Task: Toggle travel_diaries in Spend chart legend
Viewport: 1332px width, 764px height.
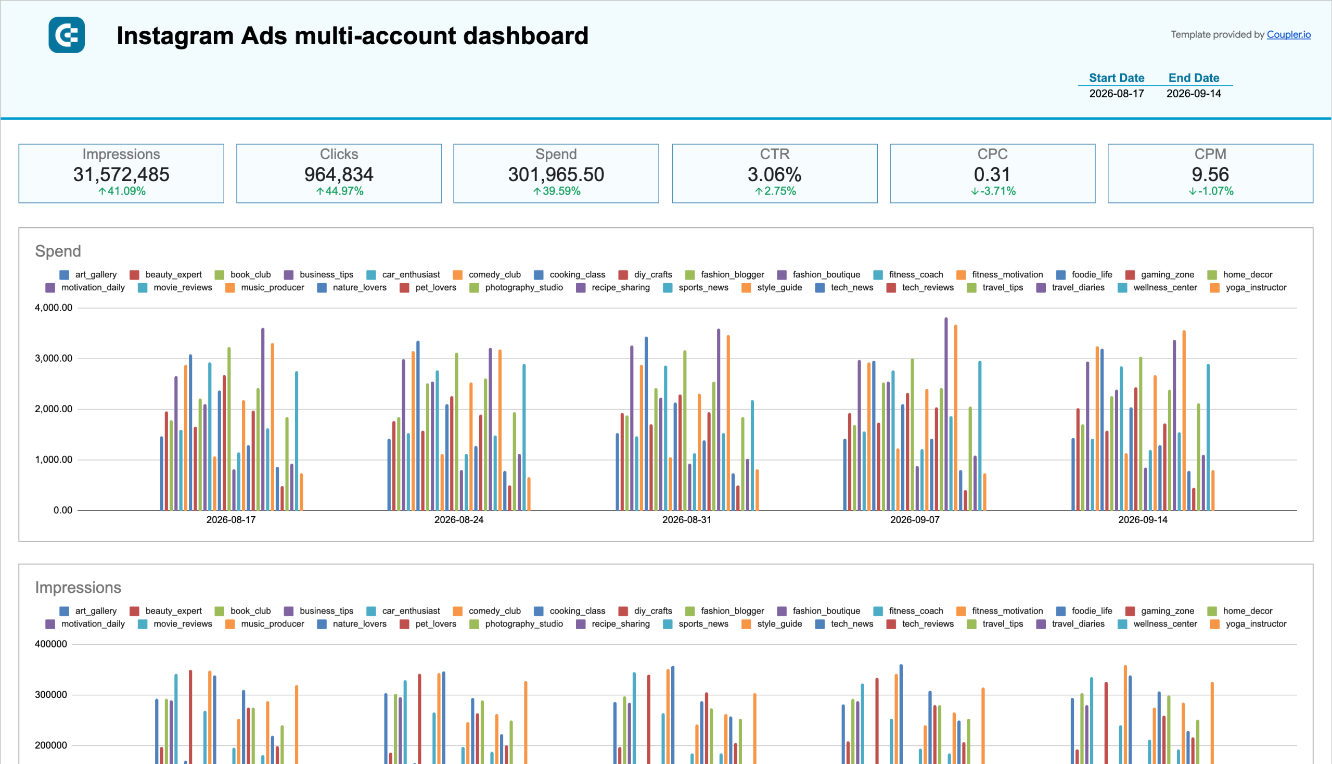Action: tap(1070, 288)
